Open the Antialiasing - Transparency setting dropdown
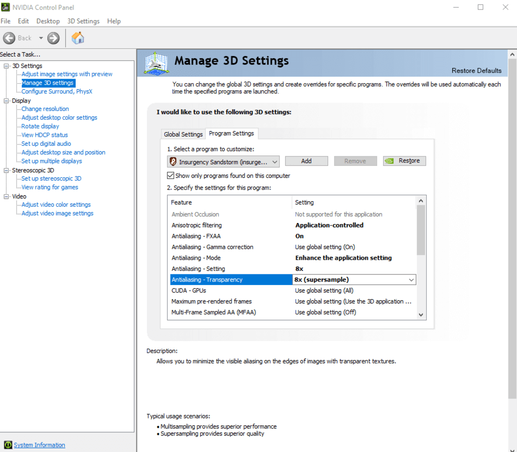Screen dimensions: 517x452 411,279
